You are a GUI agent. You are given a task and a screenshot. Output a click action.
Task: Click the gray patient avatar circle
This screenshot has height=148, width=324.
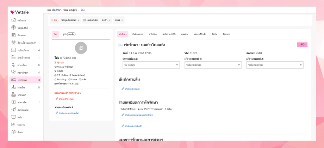point(81,48)
